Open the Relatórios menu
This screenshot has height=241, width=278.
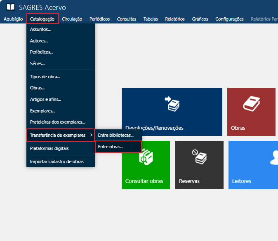click(175, 19)
